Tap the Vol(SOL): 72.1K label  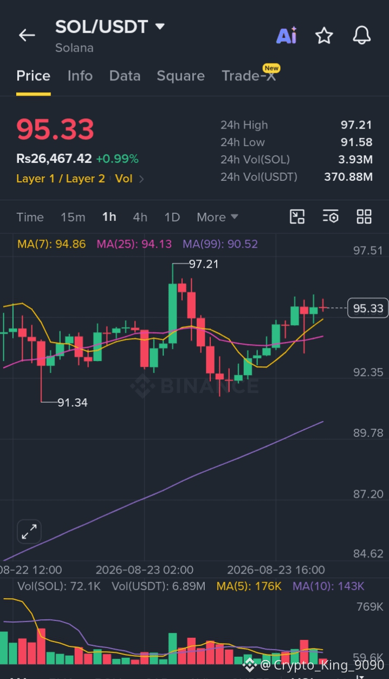tap(59, 586)
